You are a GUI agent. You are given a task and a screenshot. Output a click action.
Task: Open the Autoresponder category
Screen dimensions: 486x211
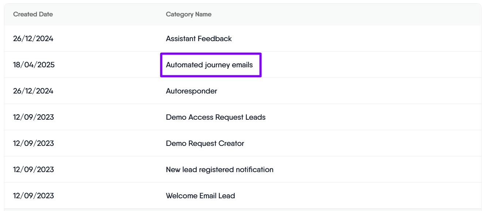(191, 91)
